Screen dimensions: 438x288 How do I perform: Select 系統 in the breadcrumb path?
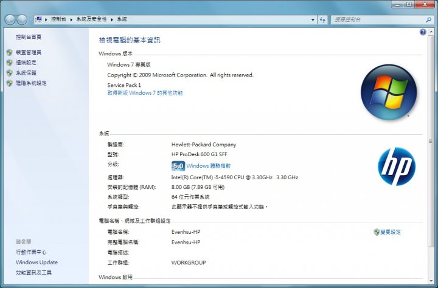point(122,19)
